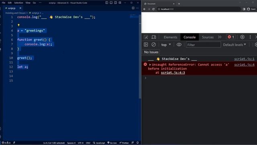Activate DevTools inspect element picker
This screenshot has width=257, height=145.
146,37
